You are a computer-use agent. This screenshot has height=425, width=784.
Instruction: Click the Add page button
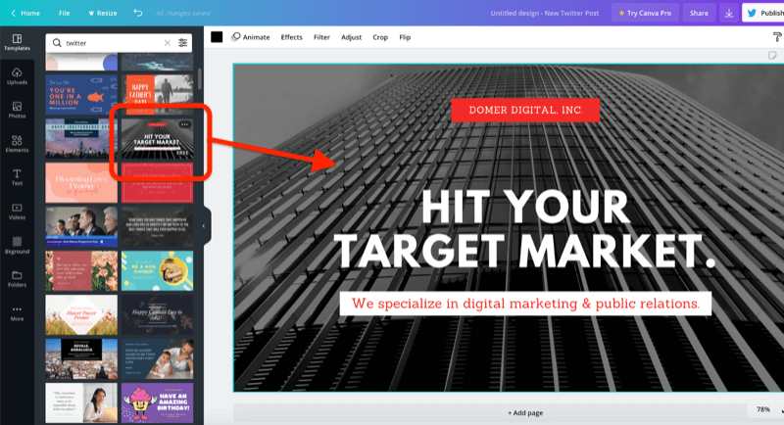point(525,413)
